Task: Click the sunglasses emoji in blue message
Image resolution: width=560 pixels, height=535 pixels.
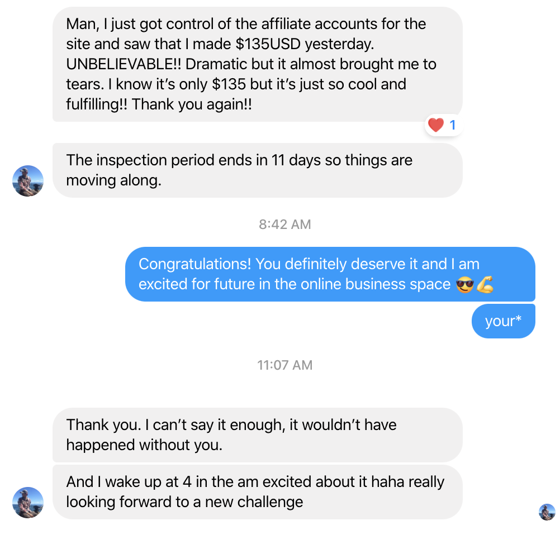Action: (464, 285)
